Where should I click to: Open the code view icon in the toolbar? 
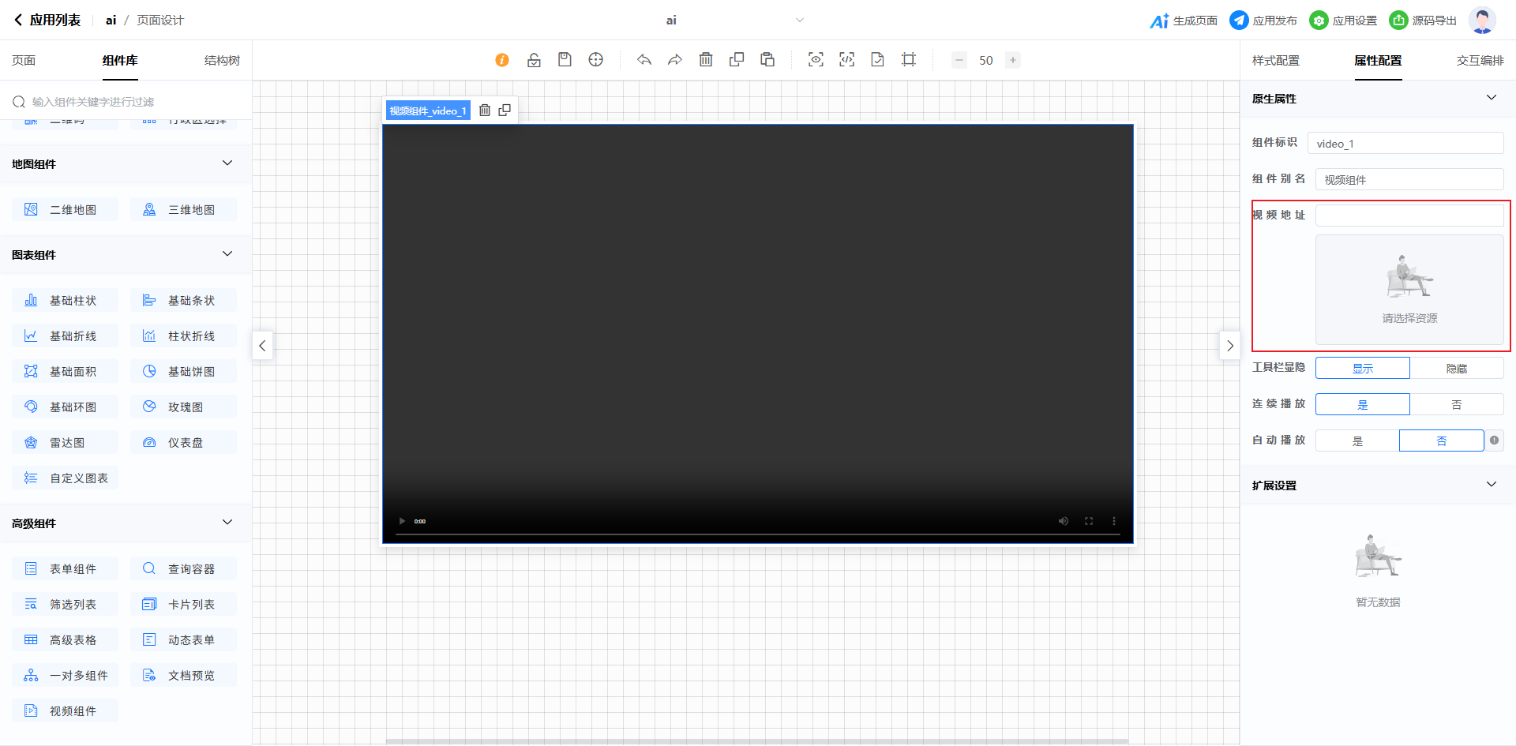pyautogui.click(x=846, y=60)
